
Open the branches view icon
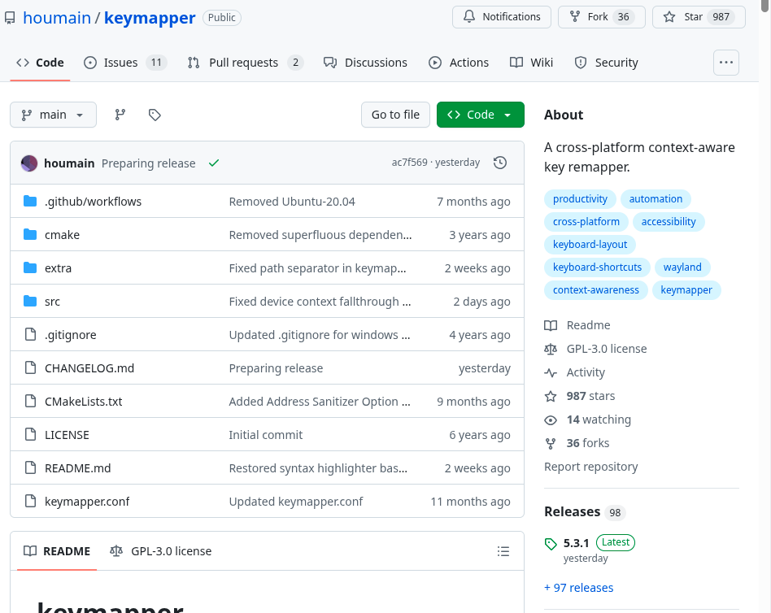(120, 115)
